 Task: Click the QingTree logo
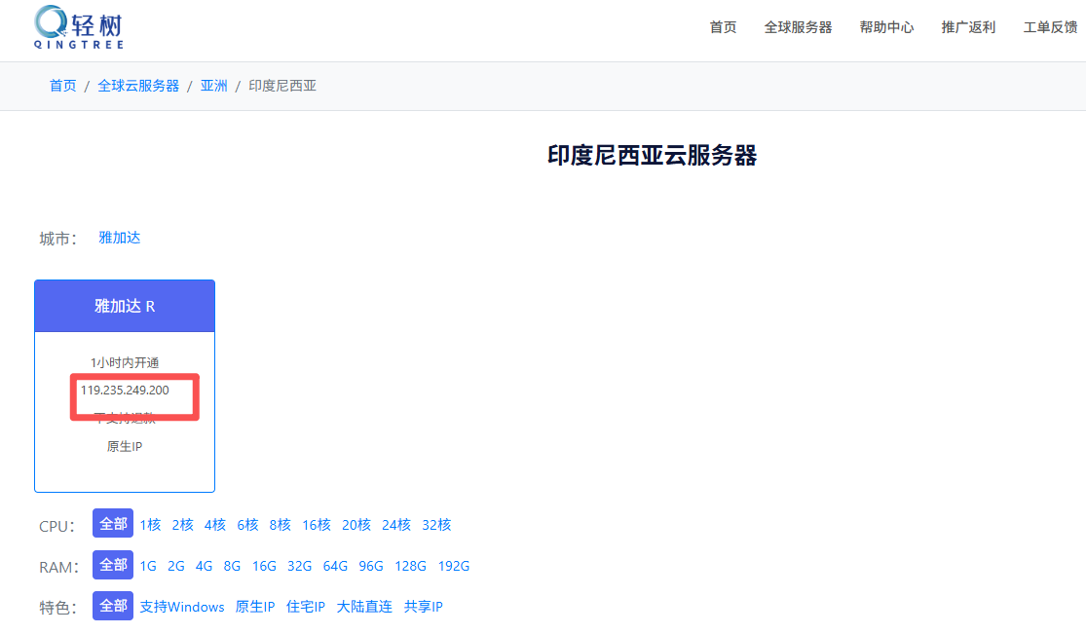tap(78, 27)
